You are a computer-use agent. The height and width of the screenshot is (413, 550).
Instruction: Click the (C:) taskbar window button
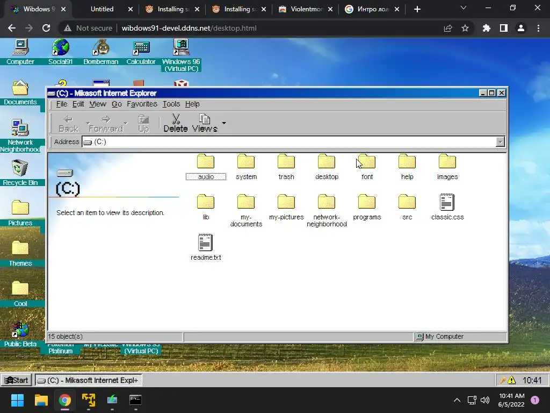tap(88, 380)
